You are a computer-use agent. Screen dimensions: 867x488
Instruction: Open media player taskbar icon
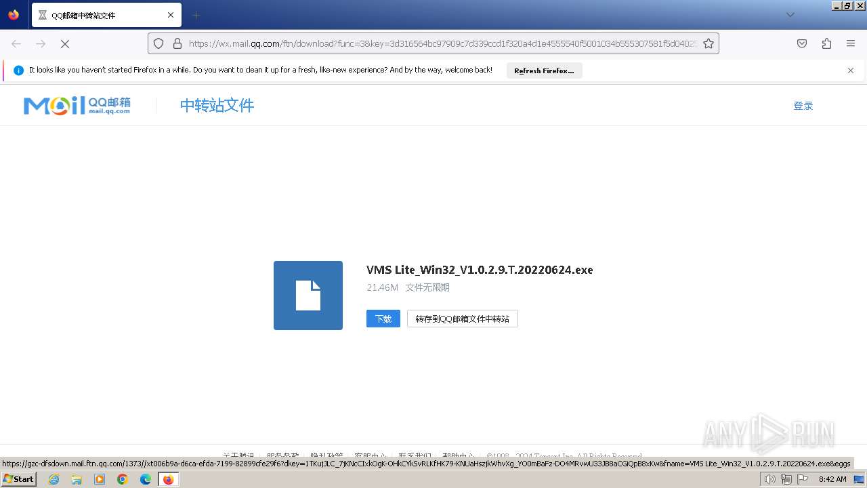(100, 479)
